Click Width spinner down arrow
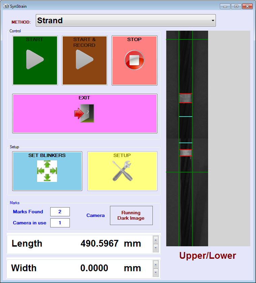Image resolution: width=256 pixels, height=283 pixels. tap(155, 272)
